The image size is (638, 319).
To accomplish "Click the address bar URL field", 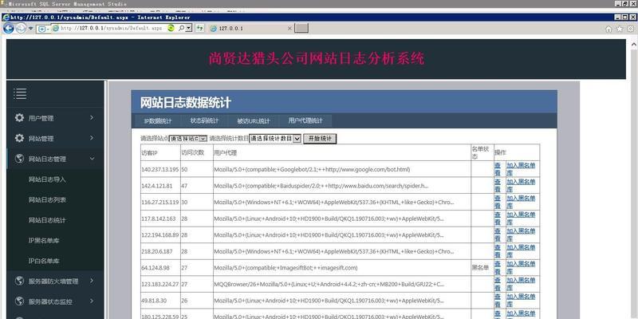I will [x=111, y=28].
